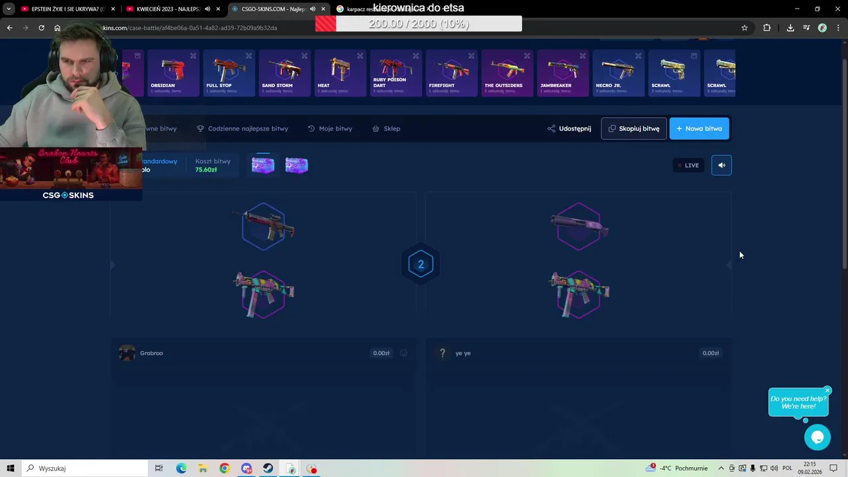Select the case thumbnail with the blue indicator

tap(263, 165)
